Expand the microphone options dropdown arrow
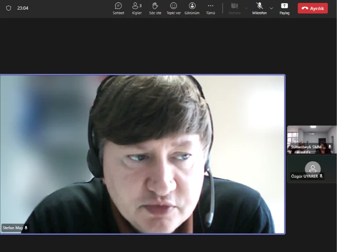Image resolution: width=337 pixels, height=252 pixels. pyautogui.click(x=271, y=8)
